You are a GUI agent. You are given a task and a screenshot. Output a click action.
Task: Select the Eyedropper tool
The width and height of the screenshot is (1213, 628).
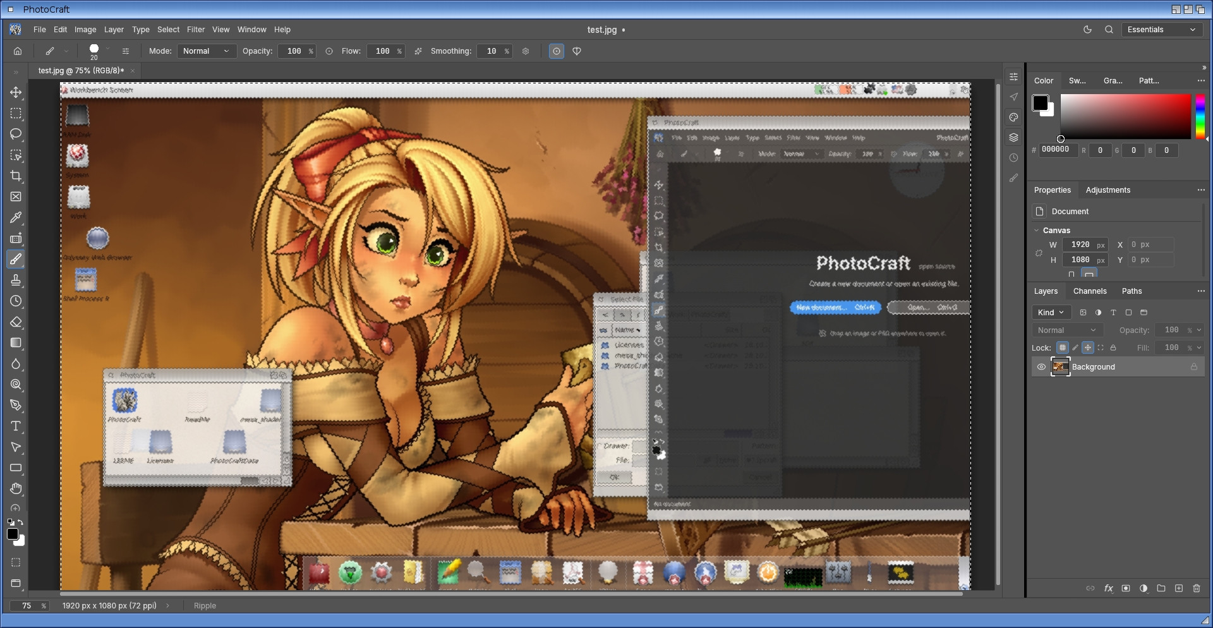pyautogui.click(x=16, y=218)
